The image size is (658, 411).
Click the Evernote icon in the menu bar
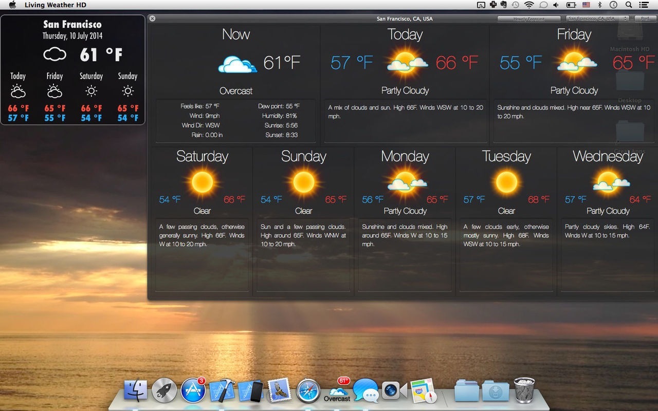point(504,5)
